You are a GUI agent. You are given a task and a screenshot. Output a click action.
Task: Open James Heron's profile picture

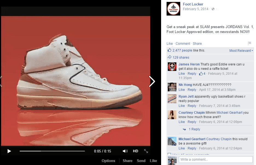[172, 67]
